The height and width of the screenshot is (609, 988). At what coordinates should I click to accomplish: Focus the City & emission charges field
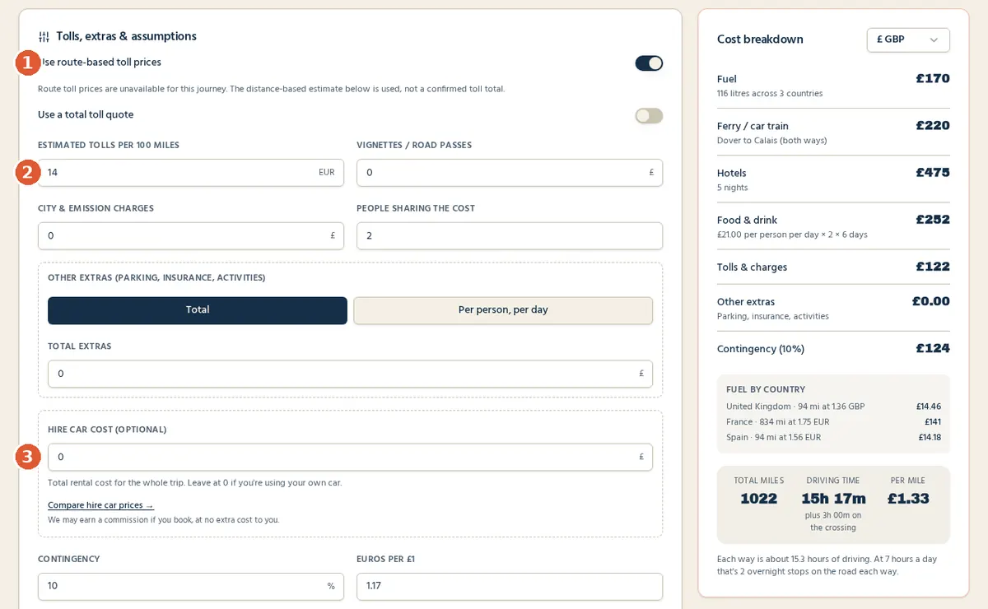(x=191, y=236)
